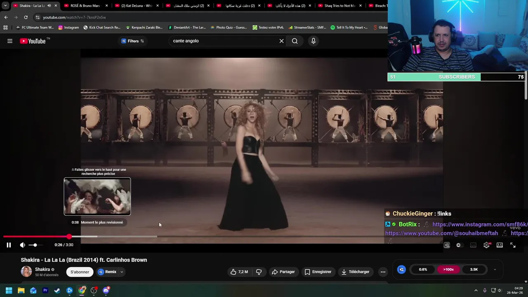This screenshot has height=297, width=528.
Task: Expand the vidIQ stats panel chevron
Action: point(495,269)
